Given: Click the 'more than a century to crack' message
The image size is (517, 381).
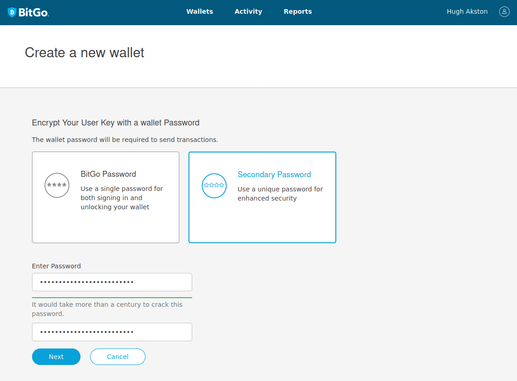Looking at the screenshot, I should (x=107, y=309).
